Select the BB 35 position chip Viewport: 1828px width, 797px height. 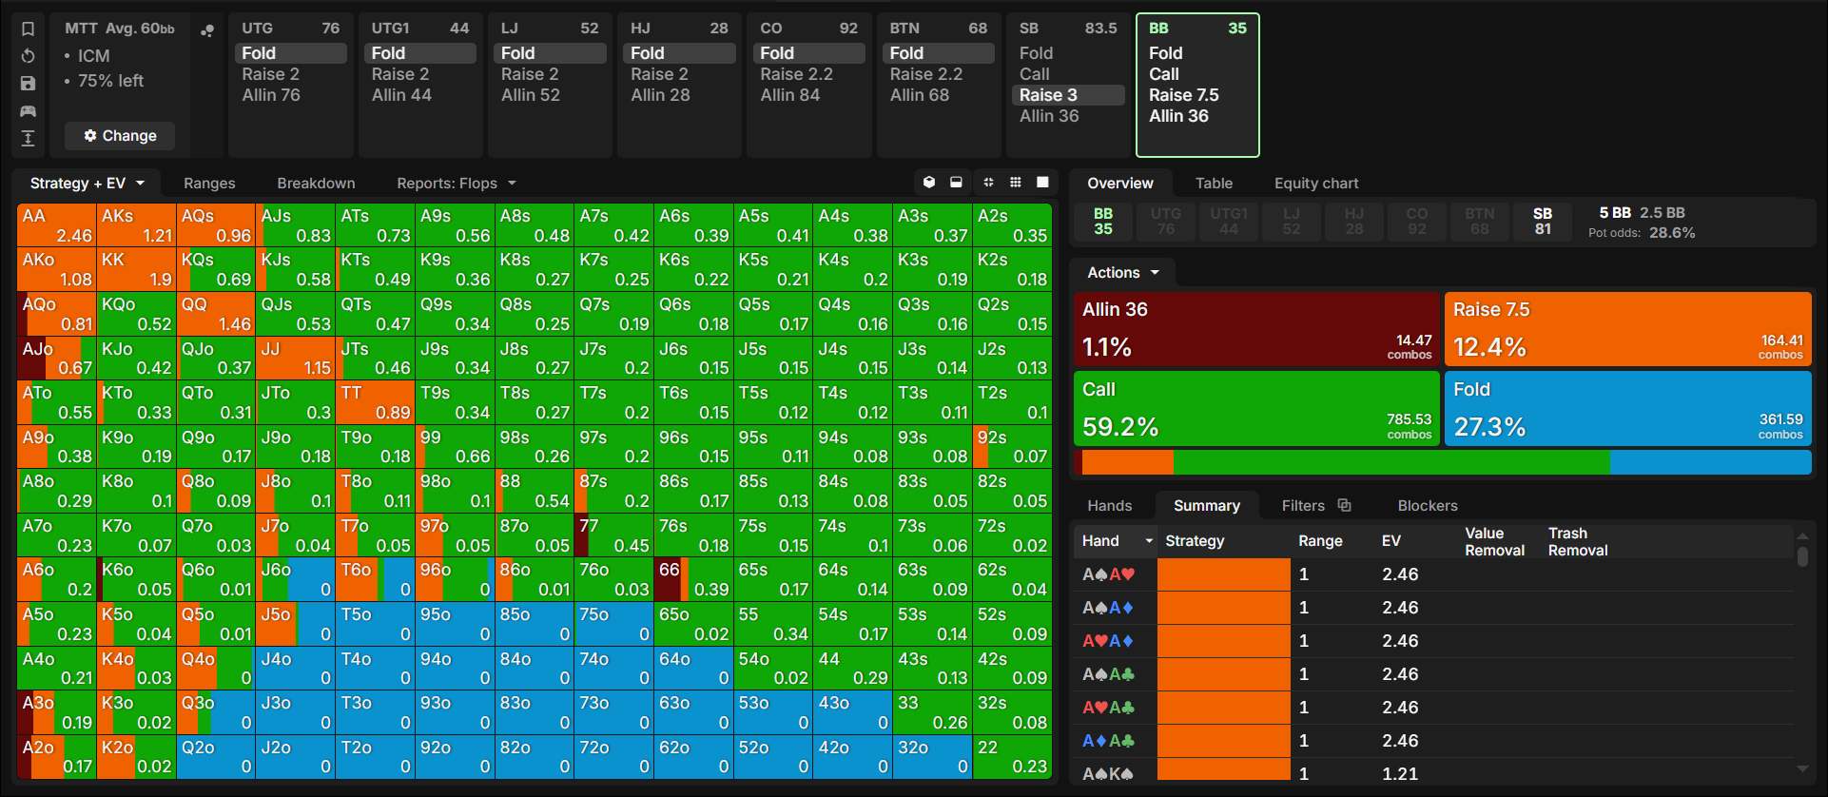[x=1103, y=222]
